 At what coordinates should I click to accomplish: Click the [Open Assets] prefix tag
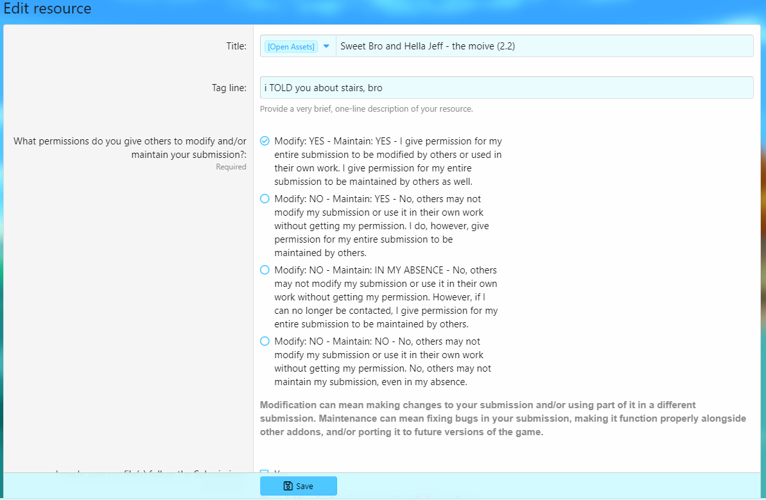click(291, 46)
